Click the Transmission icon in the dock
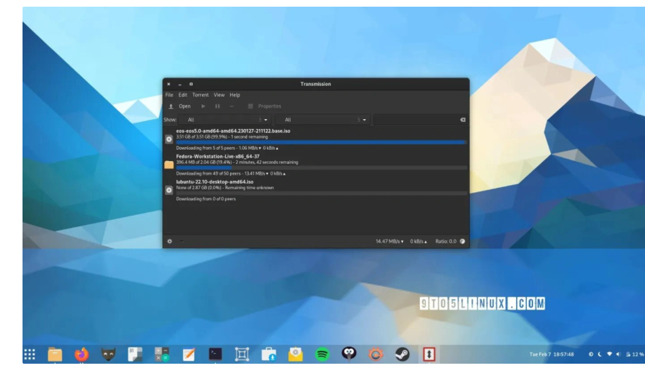 [429, 354]
